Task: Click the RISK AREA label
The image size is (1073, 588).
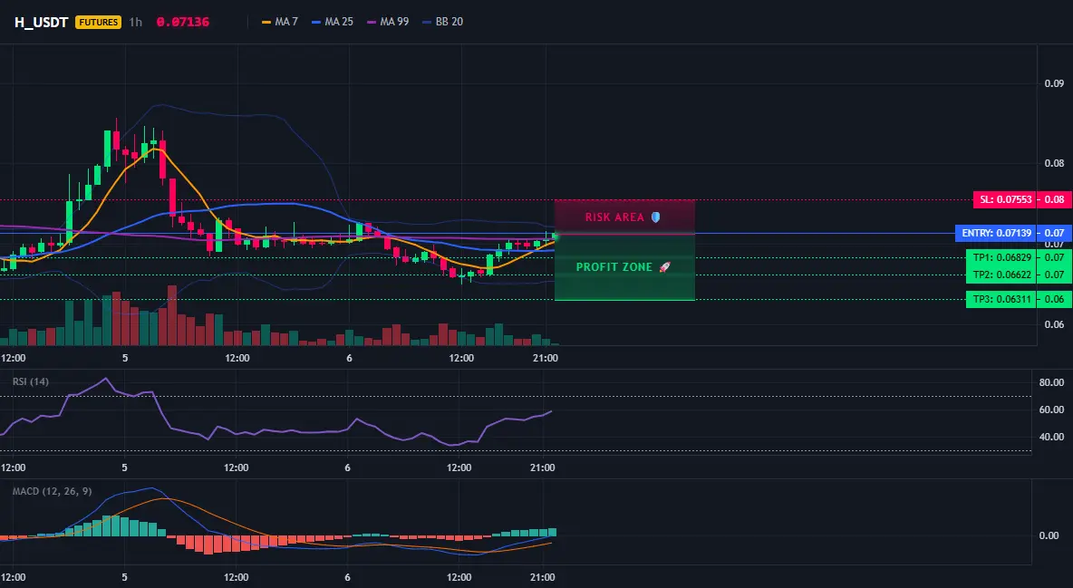Action: coord(614,217)
